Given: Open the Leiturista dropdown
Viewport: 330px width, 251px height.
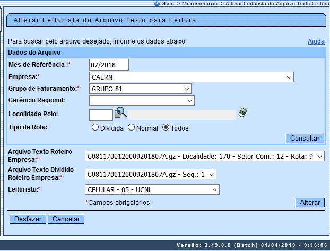Looking at the screenshot, I should pyautogui.click(x=152, y=189).
